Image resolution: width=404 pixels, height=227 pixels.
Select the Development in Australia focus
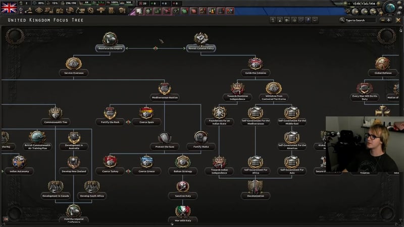[x=74, y=141]
